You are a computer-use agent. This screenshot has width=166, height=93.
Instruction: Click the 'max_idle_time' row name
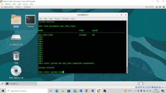pos(46,35)
